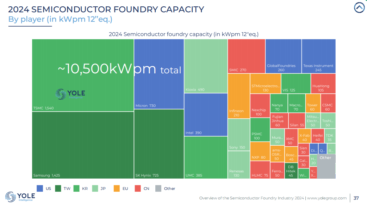Click the slide title '2024 SEMICONDUCTOR FOUNDRY CAPACITY'
Image resolution: width=367 pixels, height=205 pixels.
[106, 9]
